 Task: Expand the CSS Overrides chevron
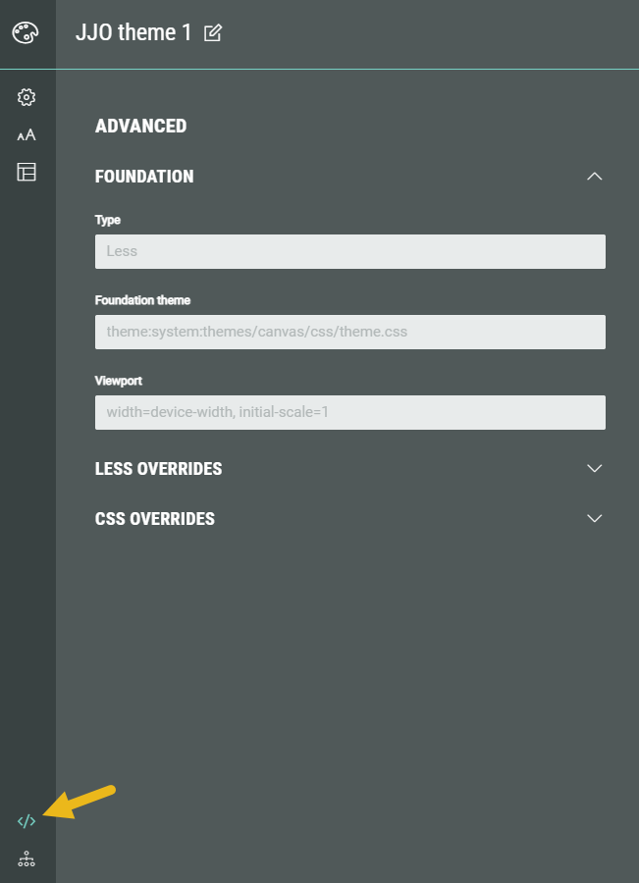coord(594,518)
